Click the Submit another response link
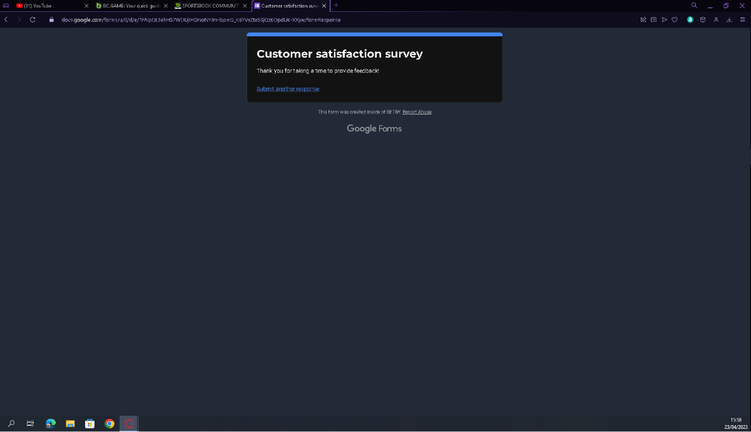This screenshot has height=432, width=751. point(288,89)
